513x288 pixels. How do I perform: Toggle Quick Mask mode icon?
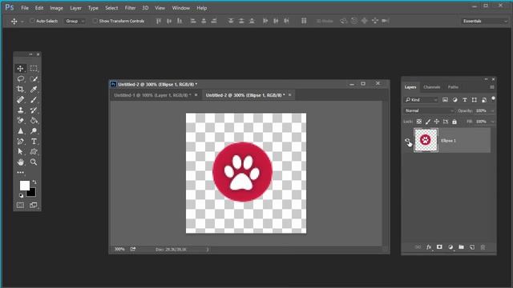coord(20,206)
